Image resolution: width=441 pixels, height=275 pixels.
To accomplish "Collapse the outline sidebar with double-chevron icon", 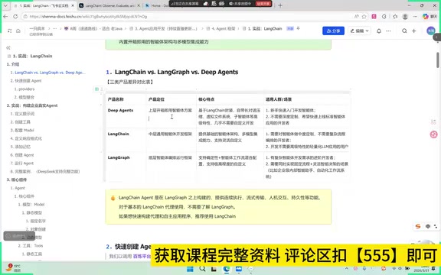I will (x=8, y=47).
